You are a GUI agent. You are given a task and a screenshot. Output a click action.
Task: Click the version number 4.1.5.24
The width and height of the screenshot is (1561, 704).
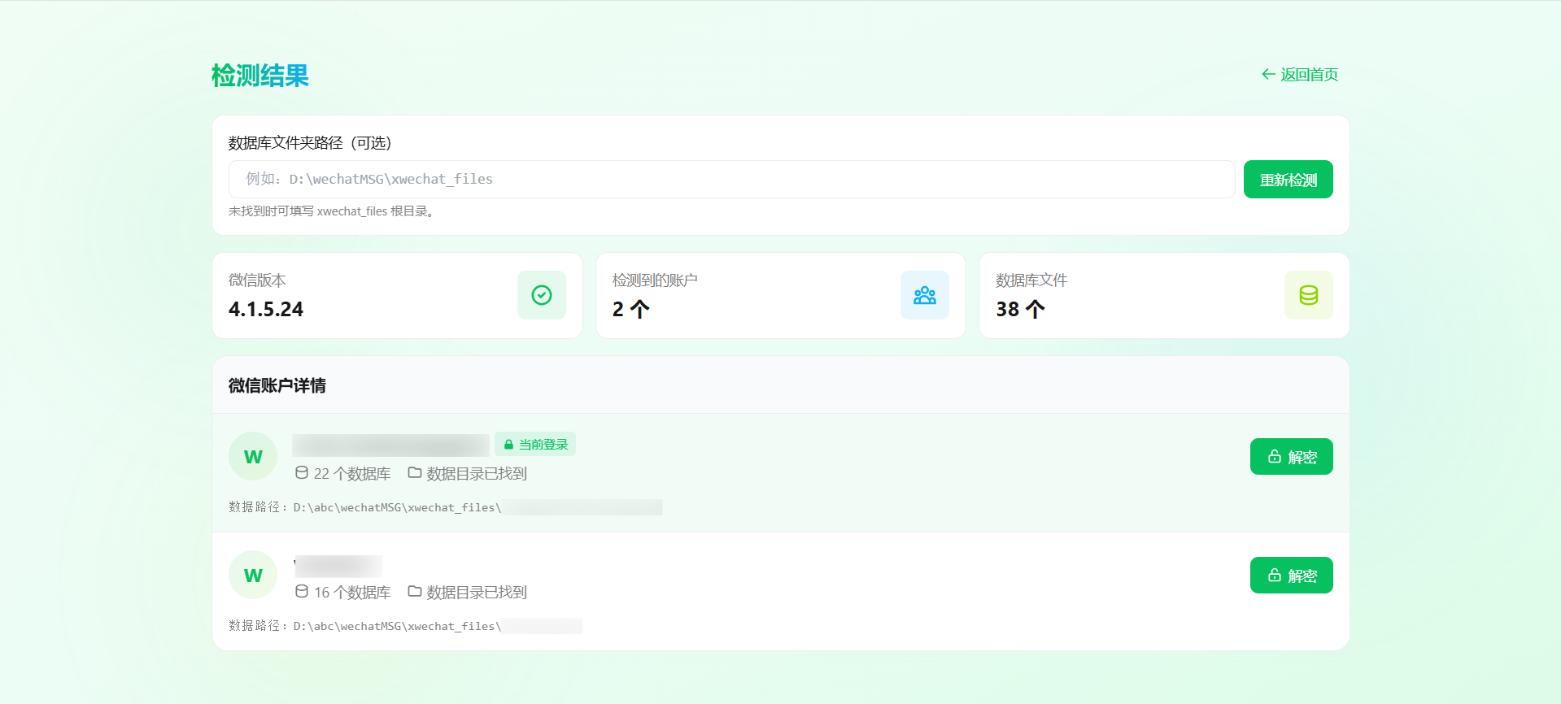(266, 310)
